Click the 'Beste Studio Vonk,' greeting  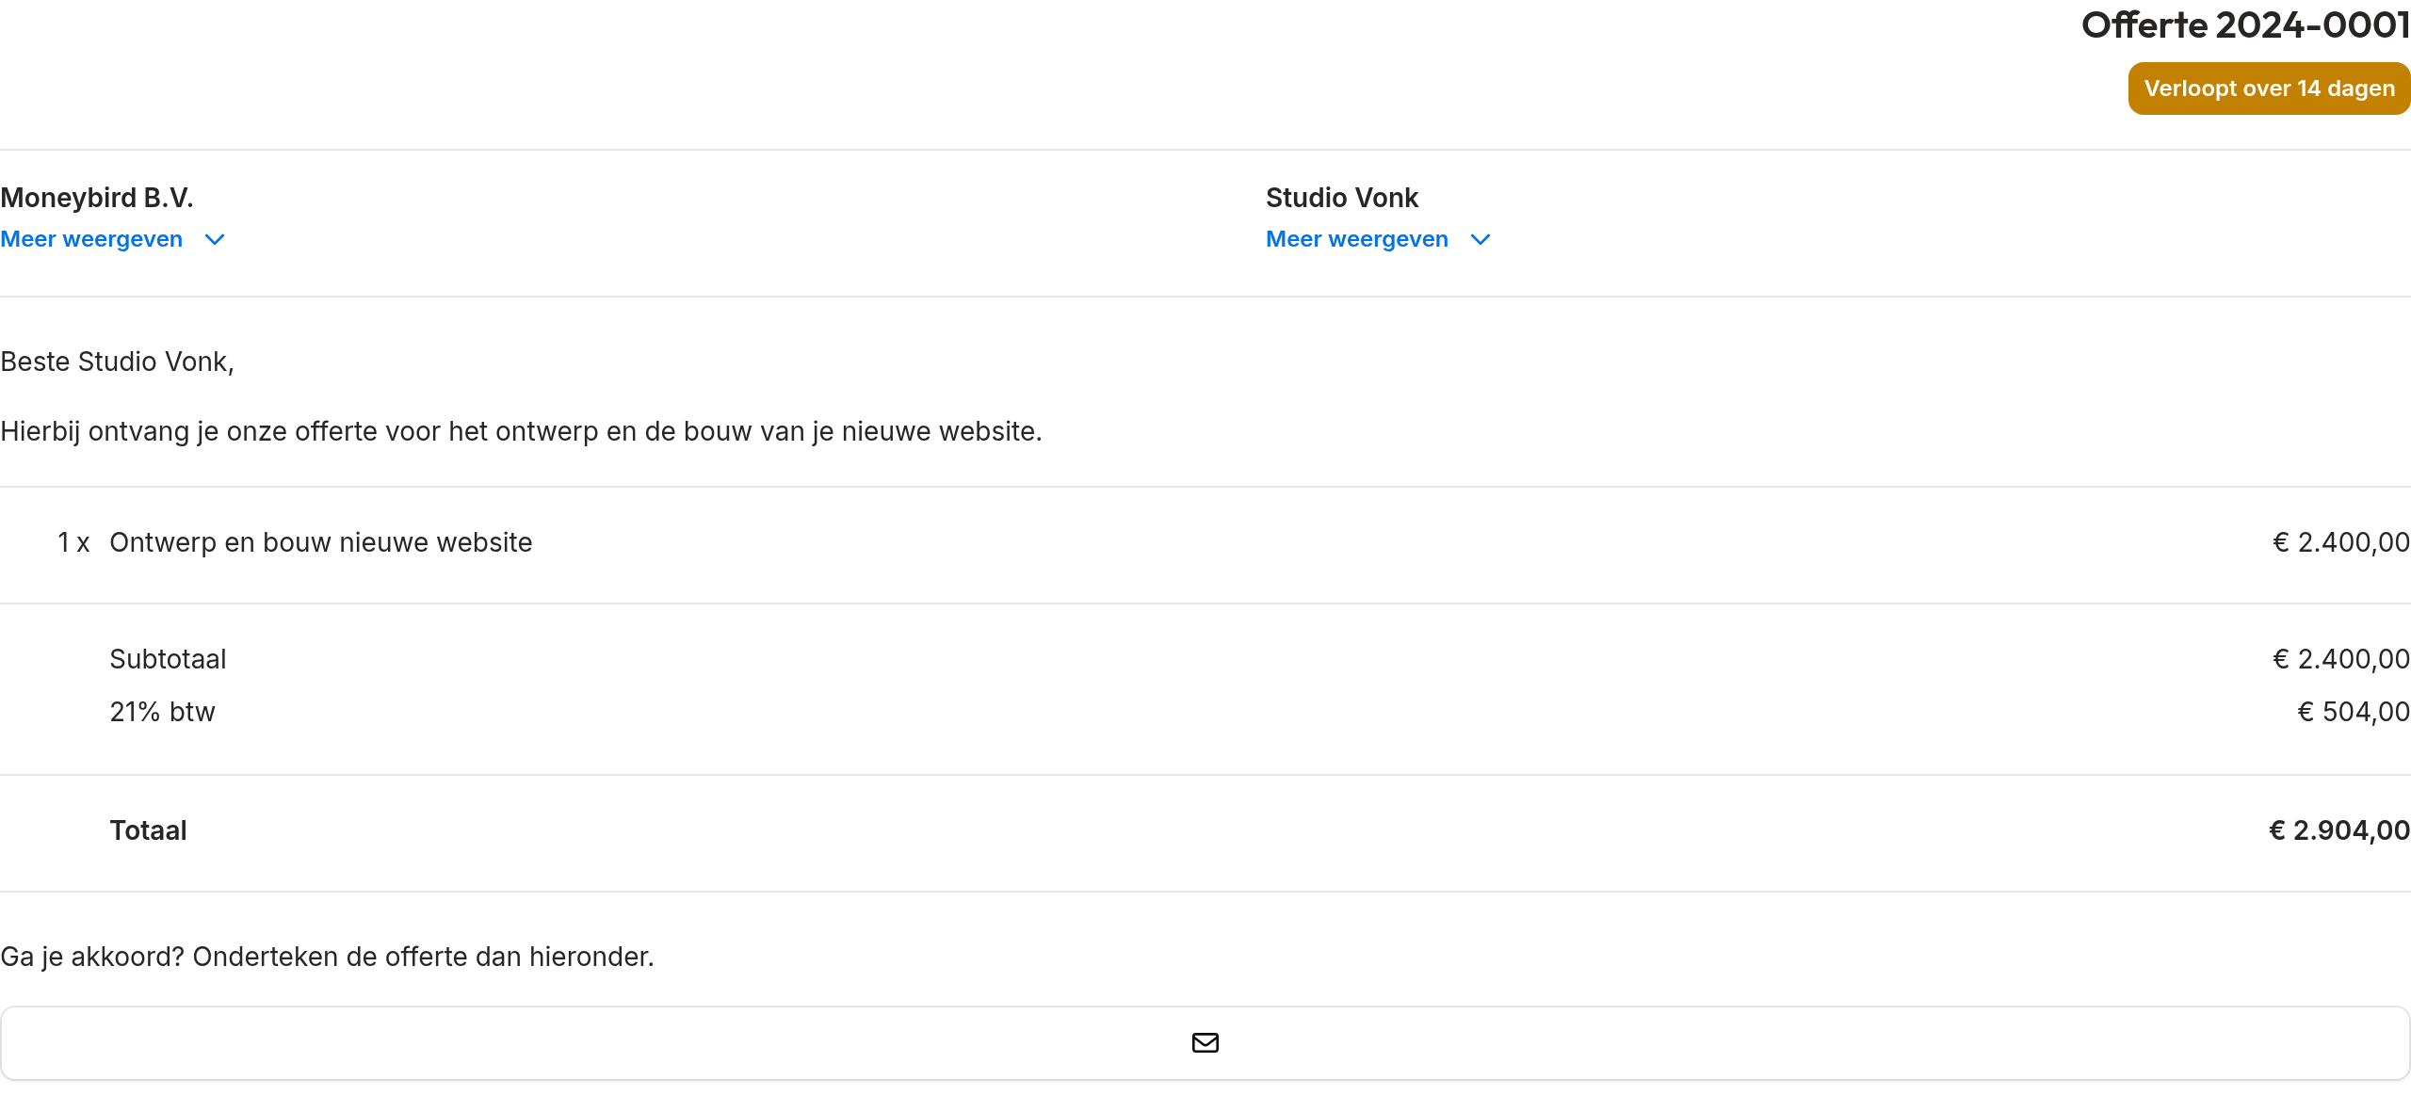[x=117, y=362]
